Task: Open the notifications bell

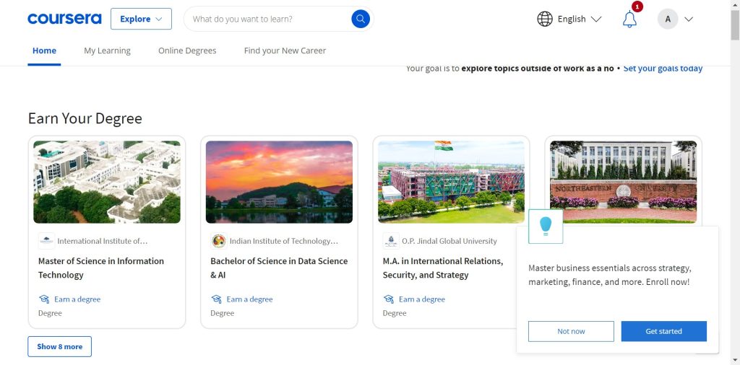Action: coord(629,19)
